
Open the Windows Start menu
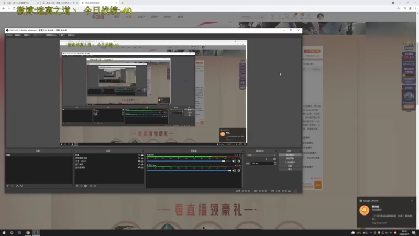coord(4,233)
